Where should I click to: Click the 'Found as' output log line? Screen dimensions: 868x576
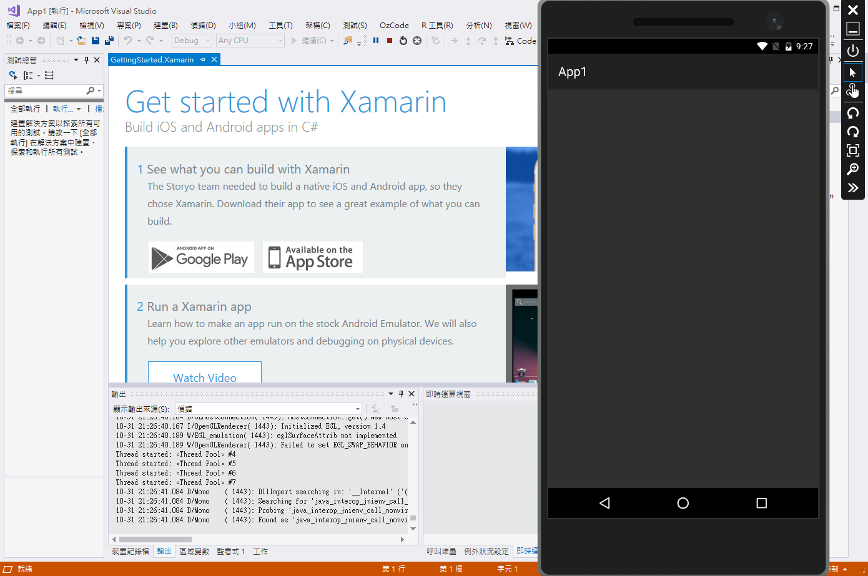pyautogui.click(x=262, y=520)
